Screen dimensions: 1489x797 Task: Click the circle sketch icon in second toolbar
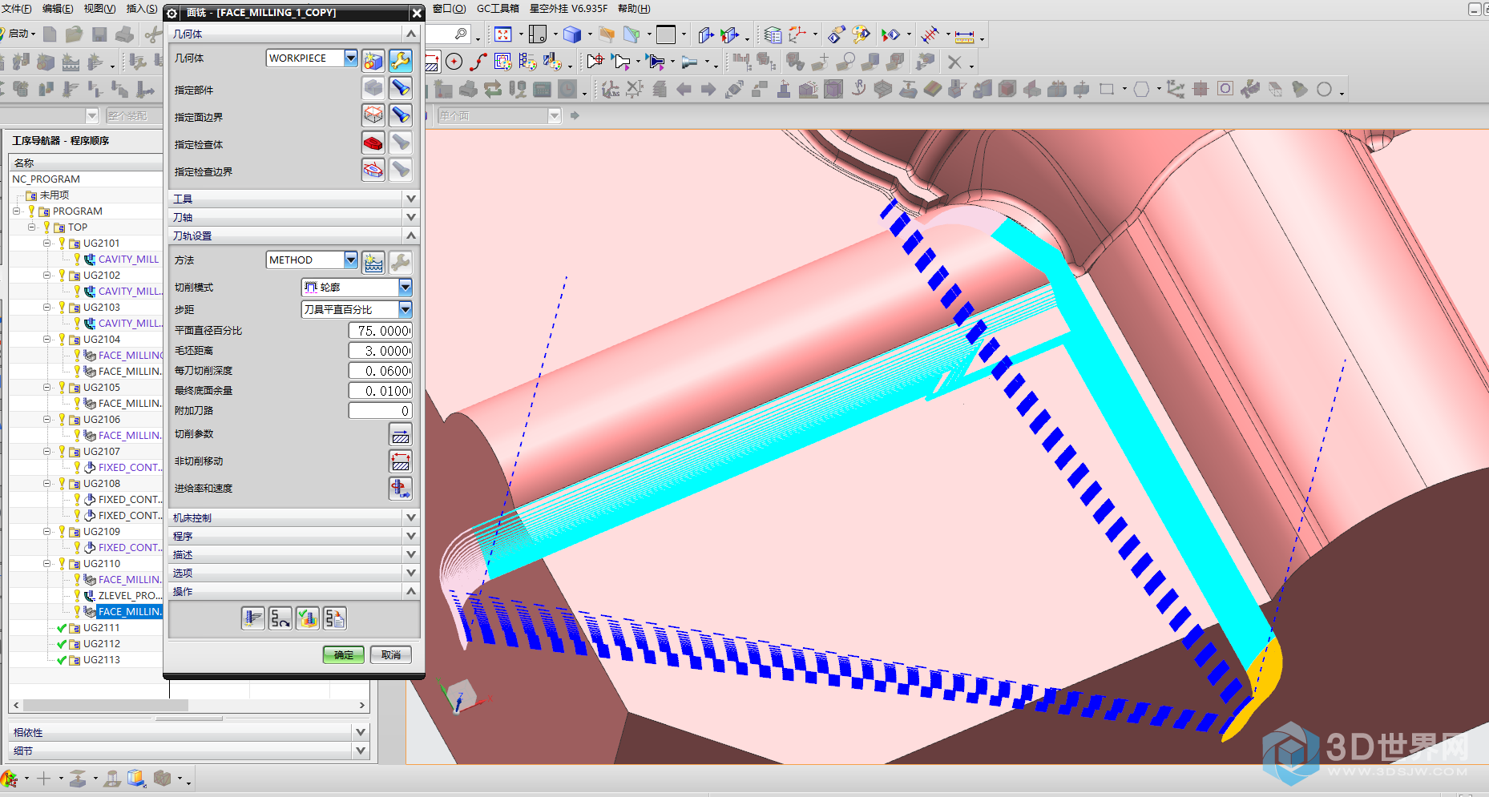click(454, 62)
